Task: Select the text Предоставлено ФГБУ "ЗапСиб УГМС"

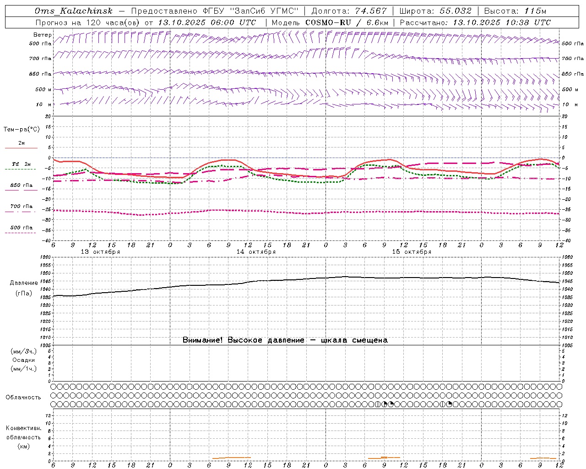Action: click(x=215, y=11)
